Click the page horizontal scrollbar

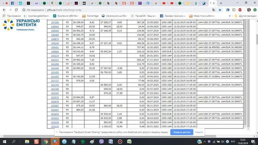[109, 136]
